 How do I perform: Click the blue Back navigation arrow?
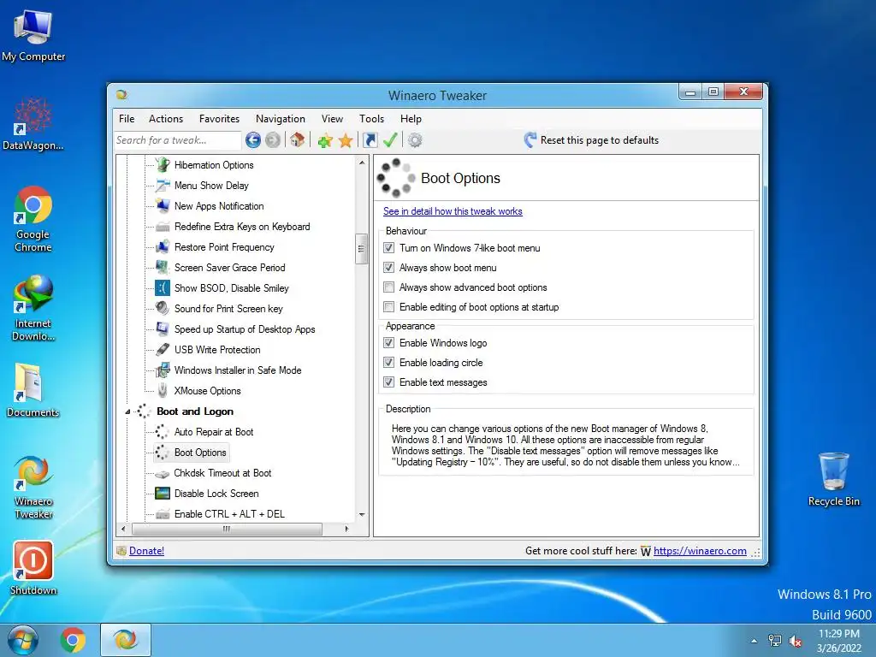(252, 139)
